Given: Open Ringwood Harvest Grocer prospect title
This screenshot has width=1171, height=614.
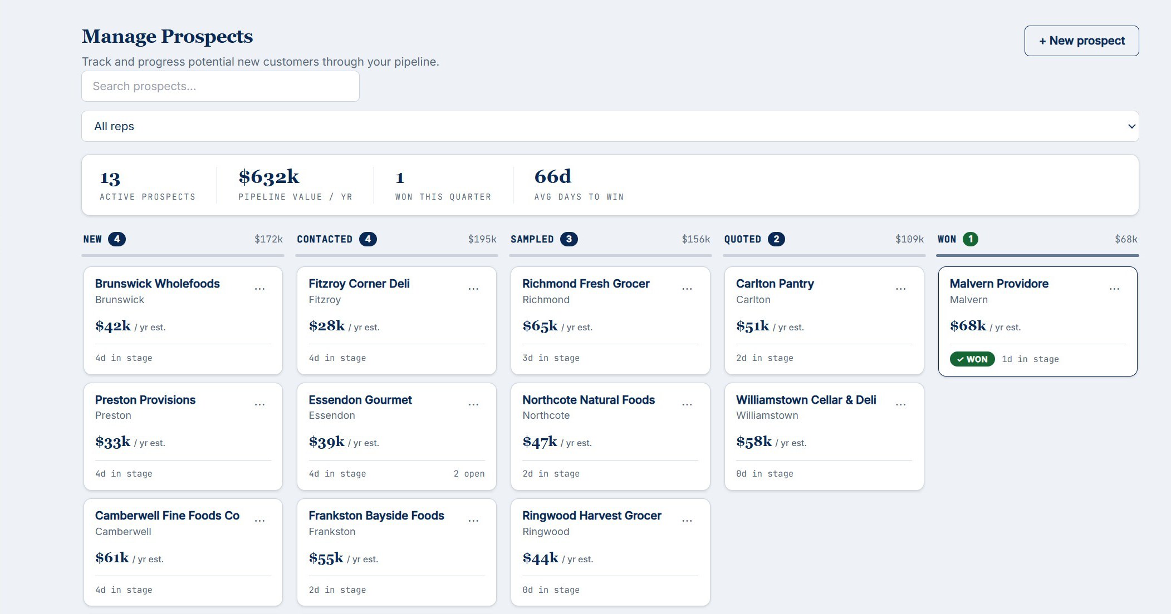Looking at the screenshot, I should pyautogui.click(x=592, y=516).
